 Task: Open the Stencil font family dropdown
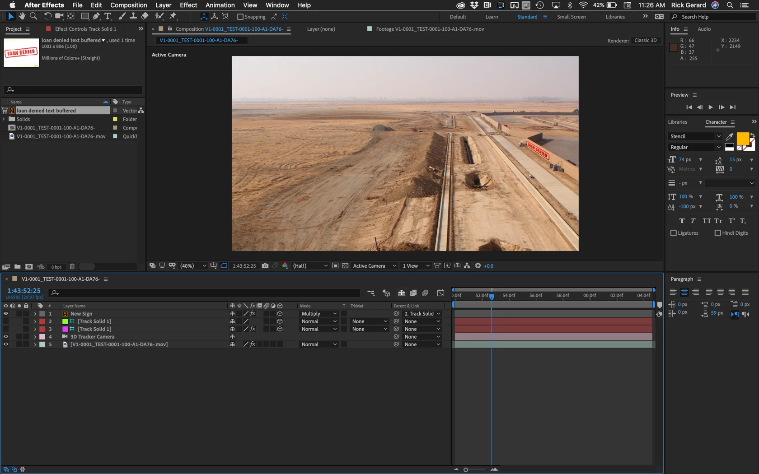click(x=695, y=136)
